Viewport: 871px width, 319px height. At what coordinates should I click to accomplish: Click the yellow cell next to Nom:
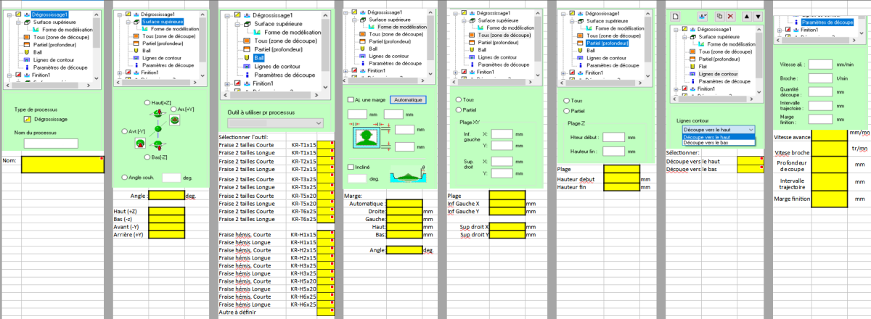coord(64,164)
